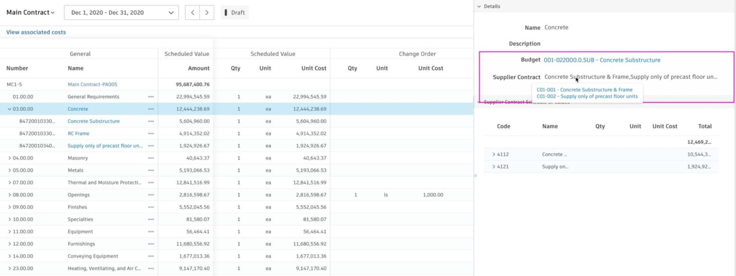Click the Number column header
This screenshot has height=276, width=736.
(17, 68)
